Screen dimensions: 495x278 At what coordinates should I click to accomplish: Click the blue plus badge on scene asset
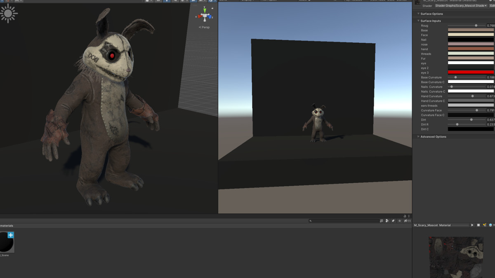point(11,235)
